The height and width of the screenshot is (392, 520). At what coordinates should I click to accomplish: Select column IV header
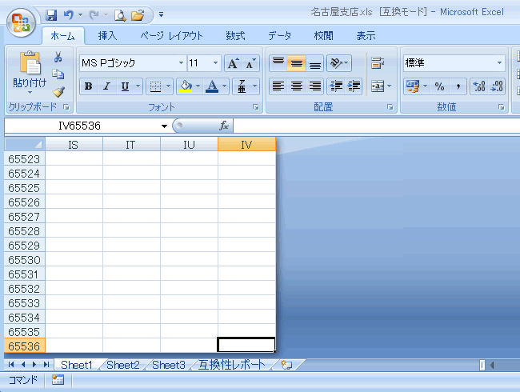[246, 145]
